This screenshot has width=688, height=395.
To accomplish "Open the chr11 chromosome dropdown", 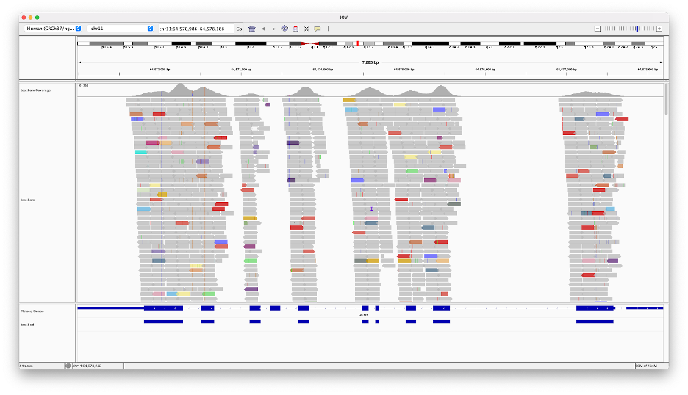I will (x=121, y=29).
